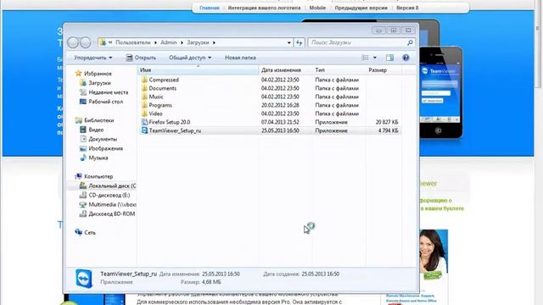Click the large TeamViewer icon in details pane
543x305 pixels.
84,278
